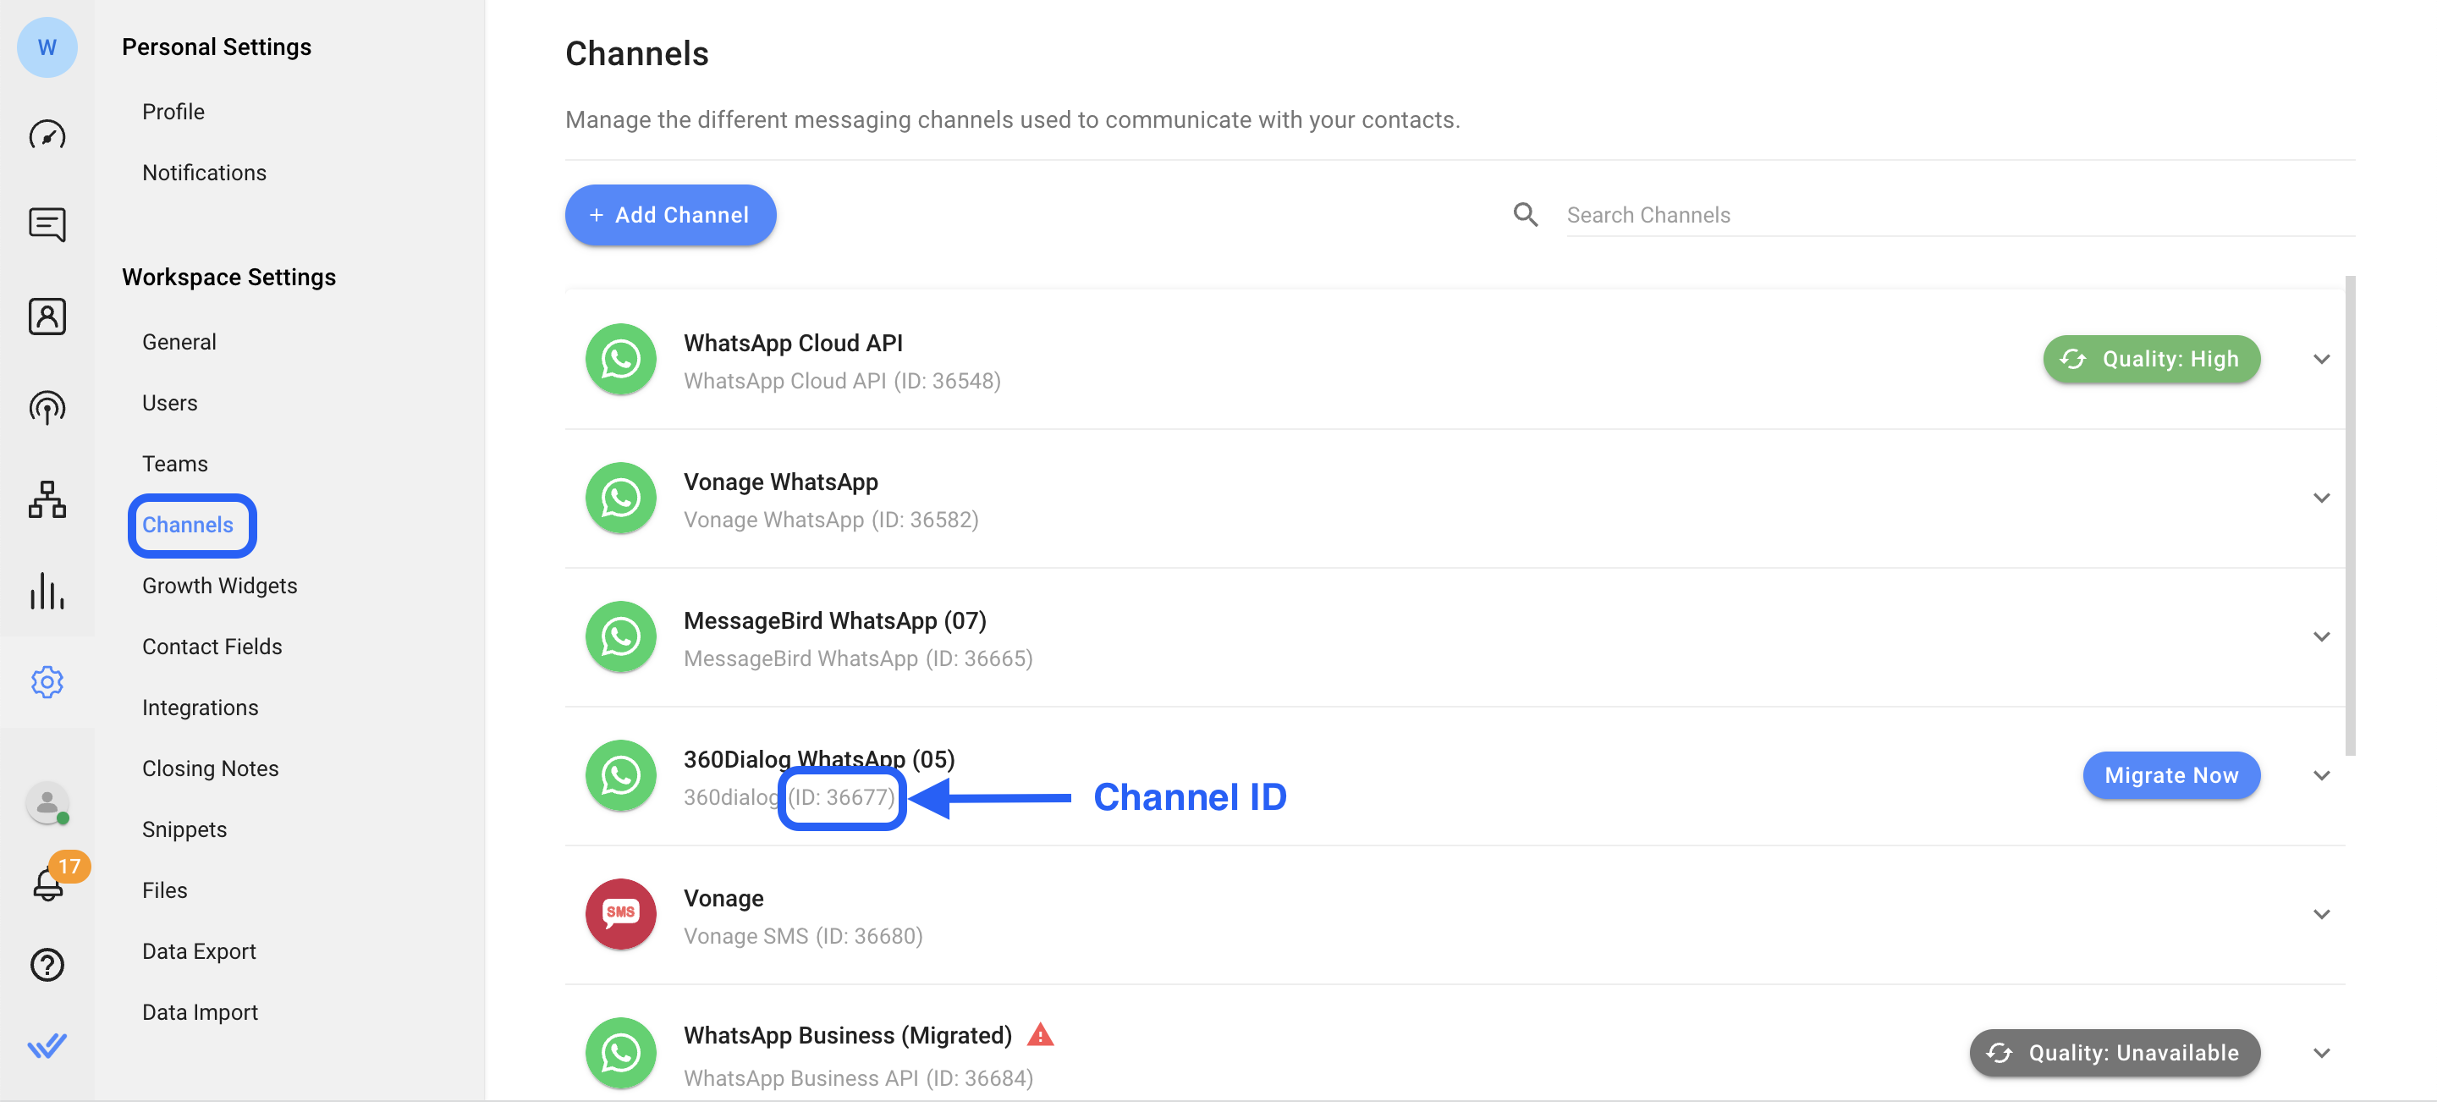
Task: Click the workspace avatar W icon
Action: click(47, 47)
